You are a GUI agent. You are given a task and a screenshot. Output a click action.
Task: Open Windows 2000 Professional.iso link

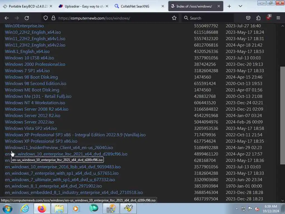click(x=35, y=64)
